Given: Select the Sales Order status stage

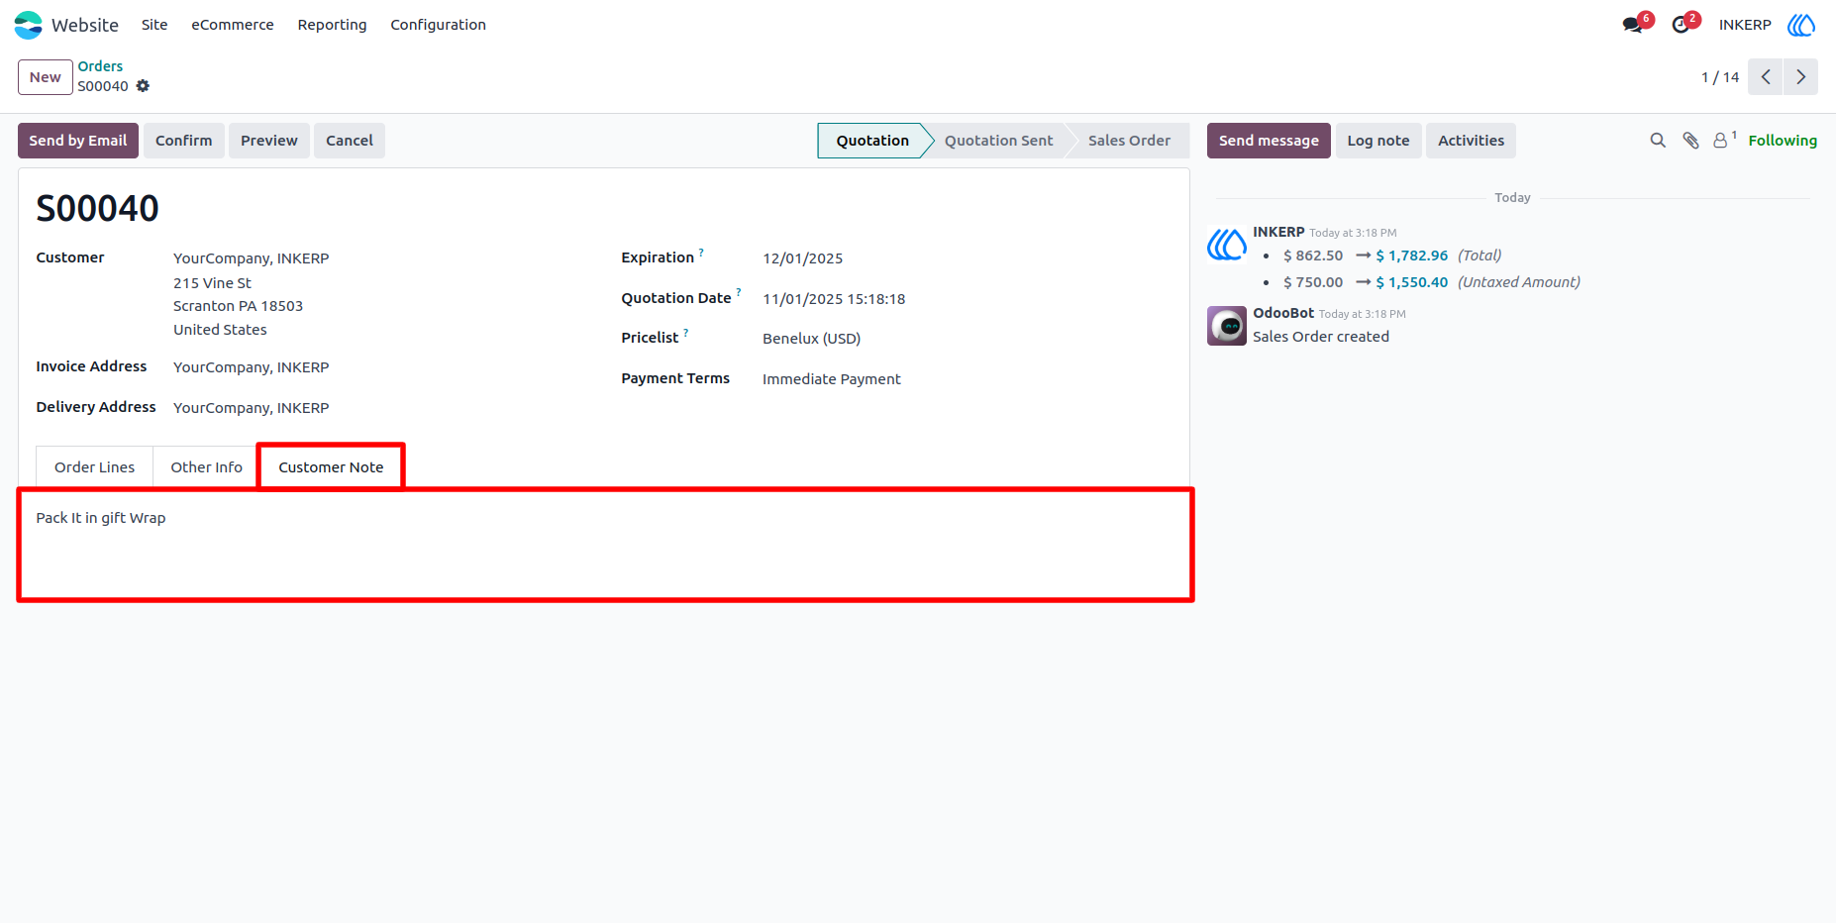Looking at the screenshot, I should 1129,141.
